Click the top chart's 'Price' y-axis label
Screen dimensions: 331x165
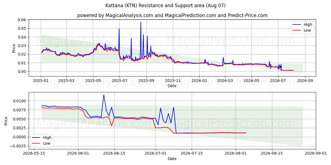coord(14,48)
